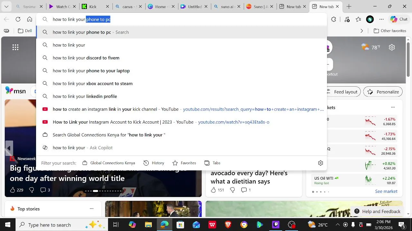Choose 'how to link your - Ask Copilot'
This screenshot has height=231, width=412.
(x=182, y=148)
